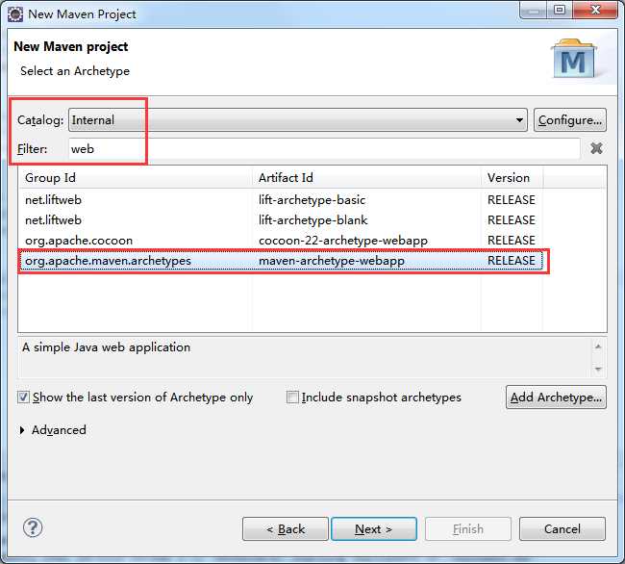This screenshot has width=625, height=564.
Task: Focus the Filter field containing web
Action: pyautogui.click(x=324, y=149)
